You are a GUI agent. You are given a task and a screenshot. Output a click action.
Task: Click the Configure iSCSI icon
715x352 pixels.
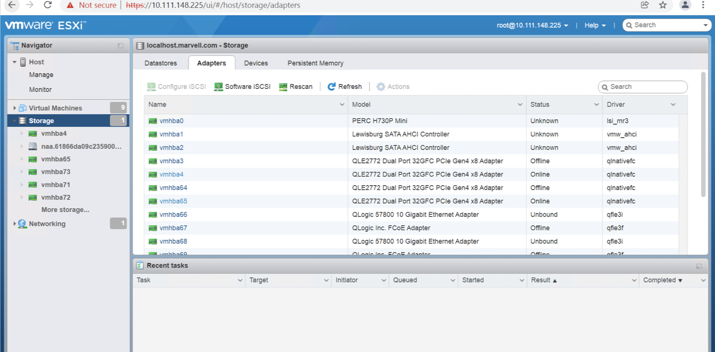tap(151, 87)
